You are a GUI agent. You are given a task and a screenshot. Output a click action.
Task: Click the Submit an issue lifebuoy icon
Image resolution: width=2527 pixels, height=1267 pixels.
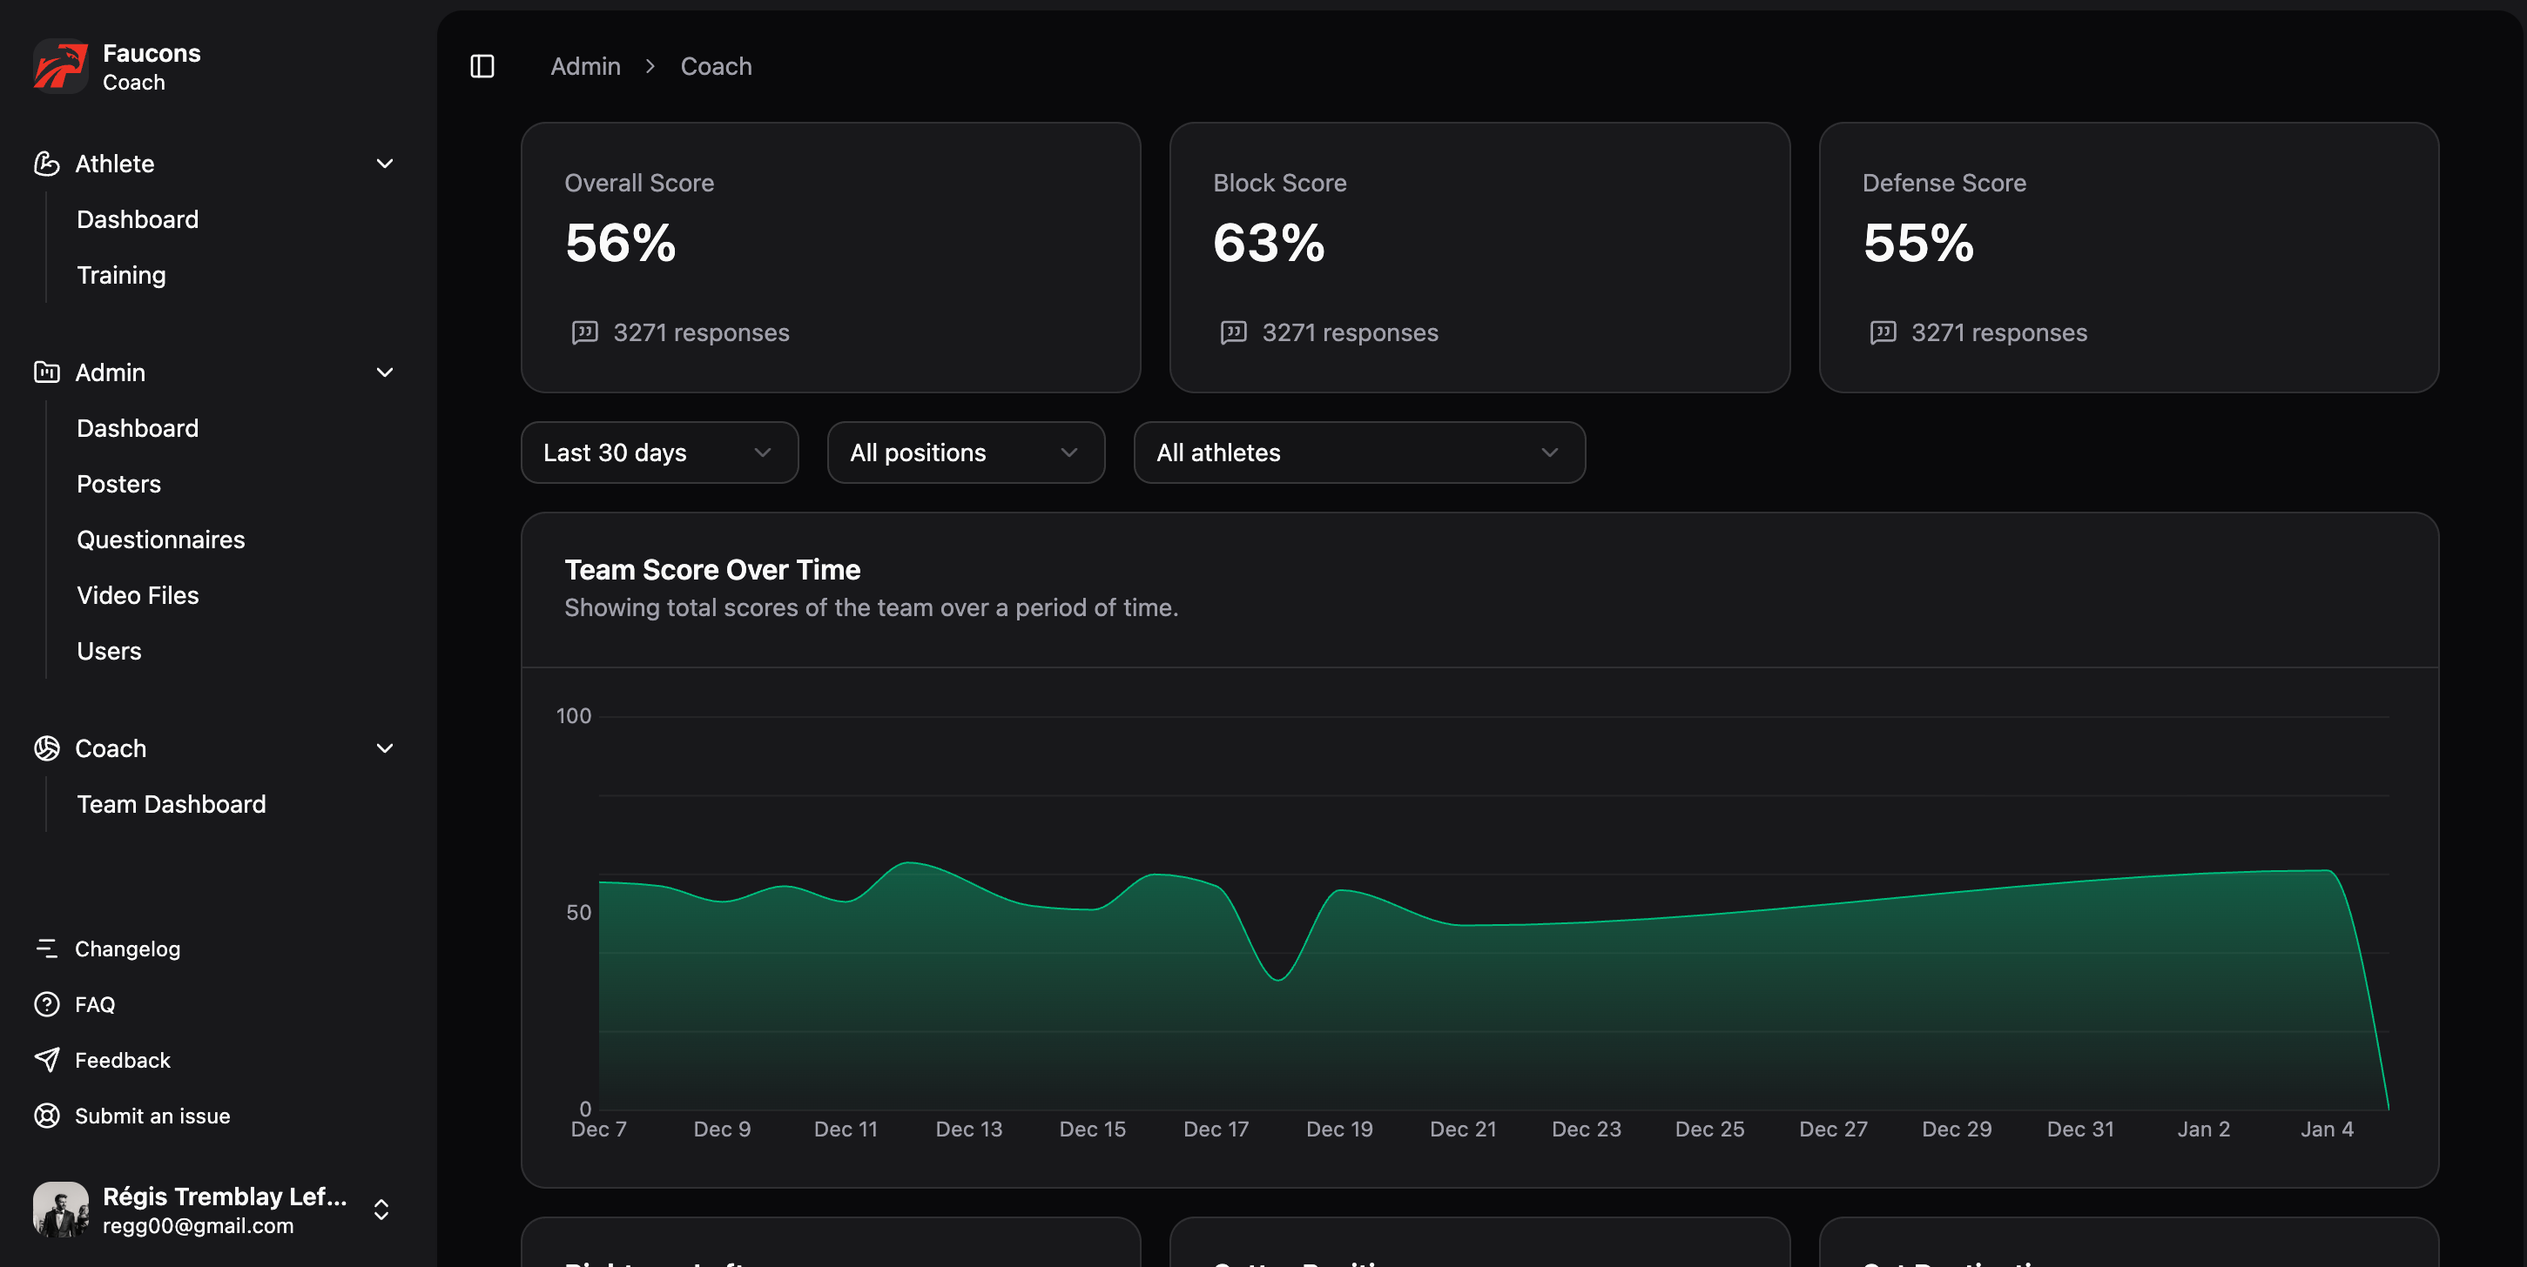(x=46, y=1116)
